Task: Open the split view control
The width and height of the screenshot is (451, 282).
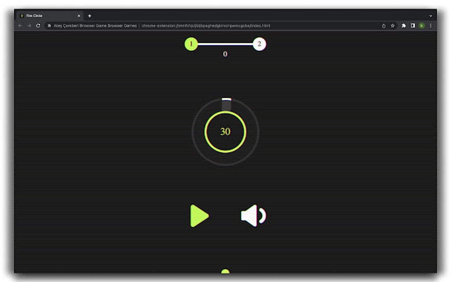Action: click(413, 26)
